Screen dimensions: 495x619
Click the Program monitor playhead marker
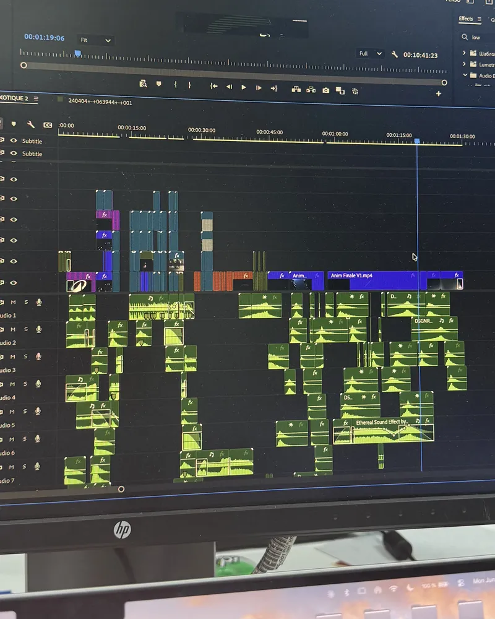point(78,54)
